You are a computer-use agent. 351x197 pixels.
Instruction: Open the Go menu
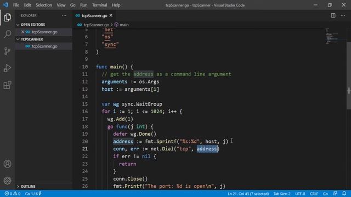click(73, 5)
